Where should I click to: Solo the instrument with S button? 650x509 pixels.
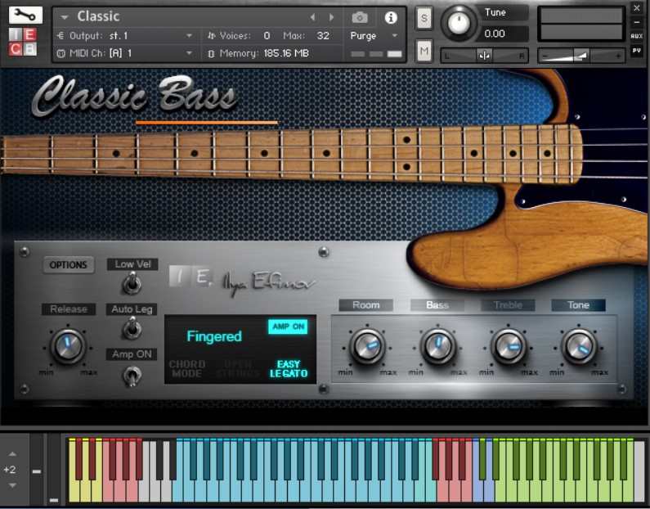pos(424,18)
